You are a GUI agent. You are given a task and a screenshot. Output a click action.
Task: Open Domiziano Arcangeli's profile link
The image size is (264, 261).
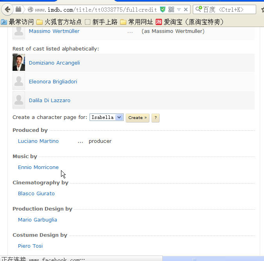pos(54,63)
